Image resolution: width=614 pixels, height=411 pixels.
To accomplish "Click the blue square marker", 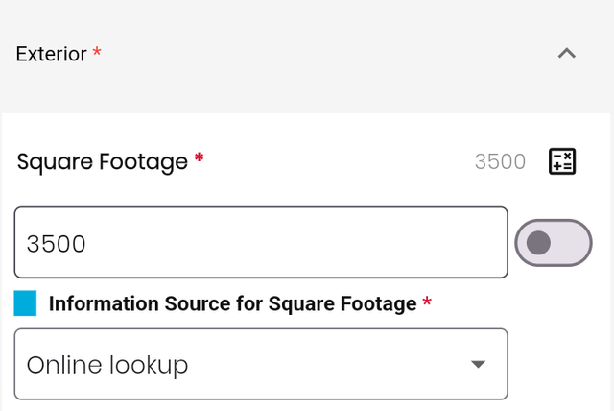I will pos(25,302).
